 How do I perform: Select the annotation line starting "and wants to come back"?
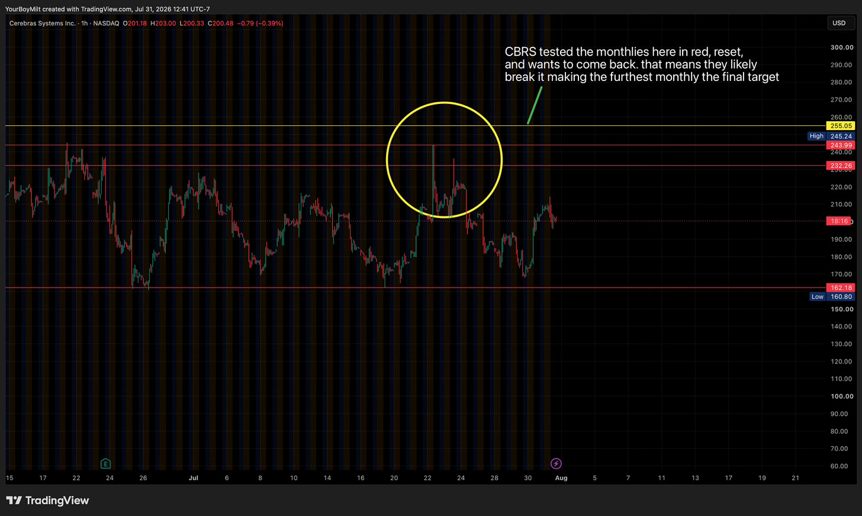[x=631, y=64]
